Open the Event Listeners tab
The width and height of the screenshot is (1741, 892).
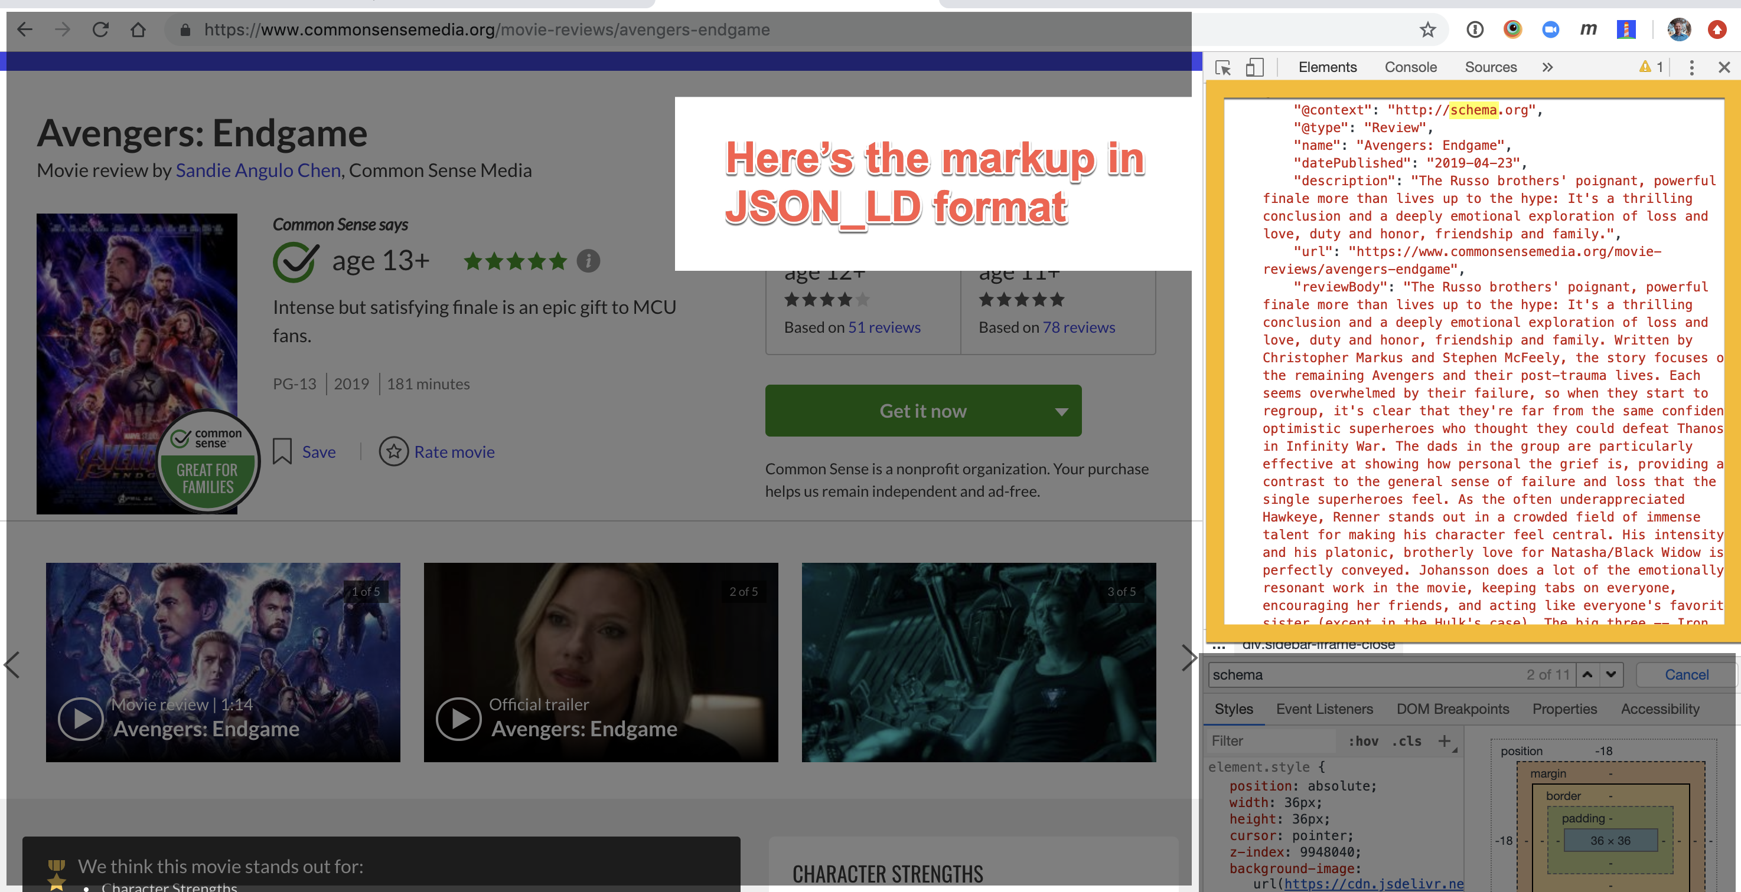(1324, 709)
